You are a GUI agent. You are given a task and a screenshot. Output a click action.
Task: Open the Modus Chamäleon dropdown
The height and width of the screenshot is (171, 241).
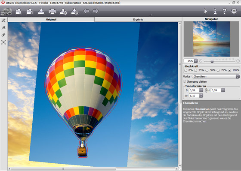(216, 76)
